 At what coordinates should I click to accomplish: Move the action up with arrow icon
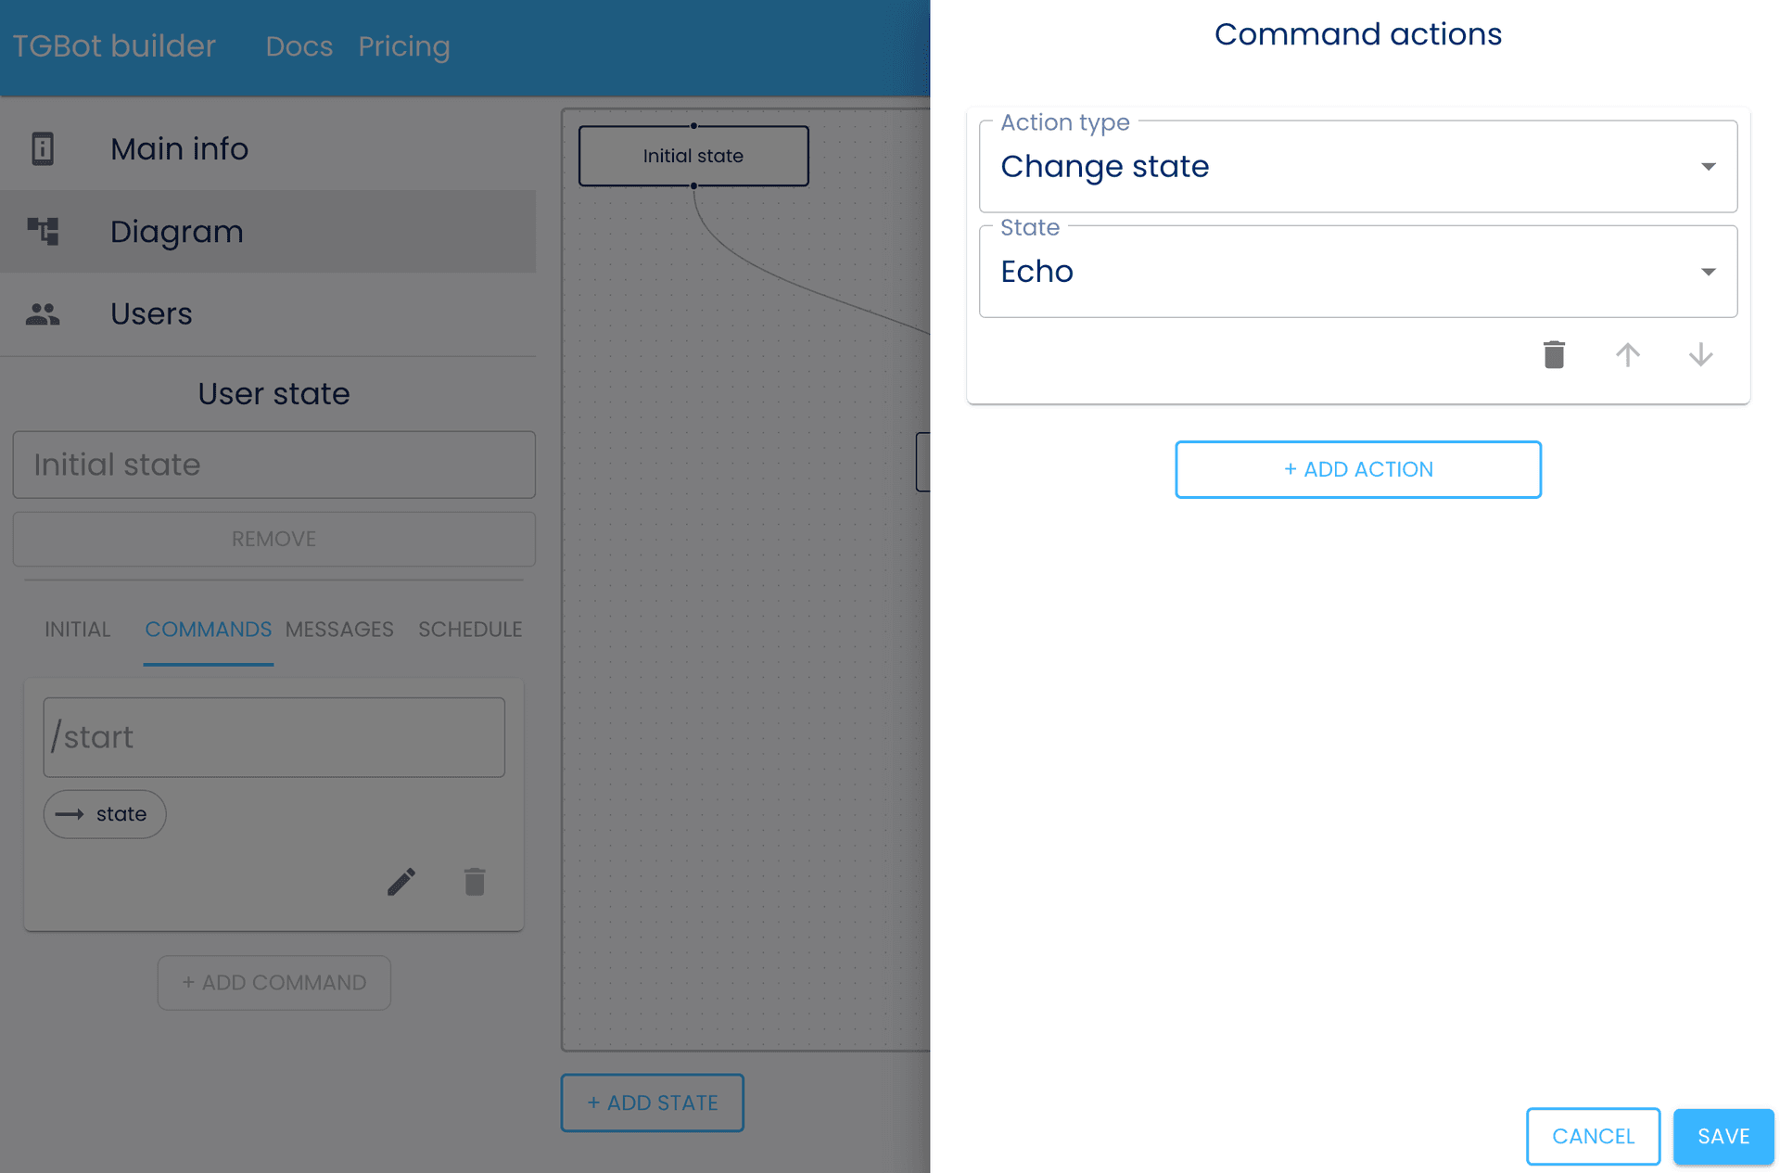1627,354
